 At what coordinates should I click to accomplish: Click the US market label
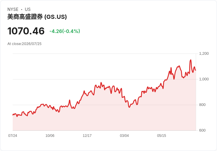[28, 9]
